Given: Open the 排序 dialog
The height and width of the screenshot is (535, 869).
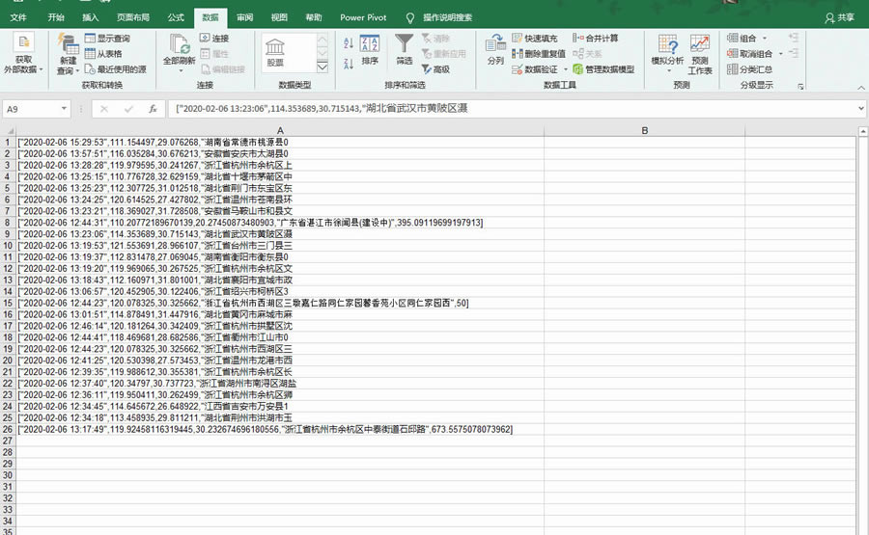Looking at the screenshot, I should 370,51.
